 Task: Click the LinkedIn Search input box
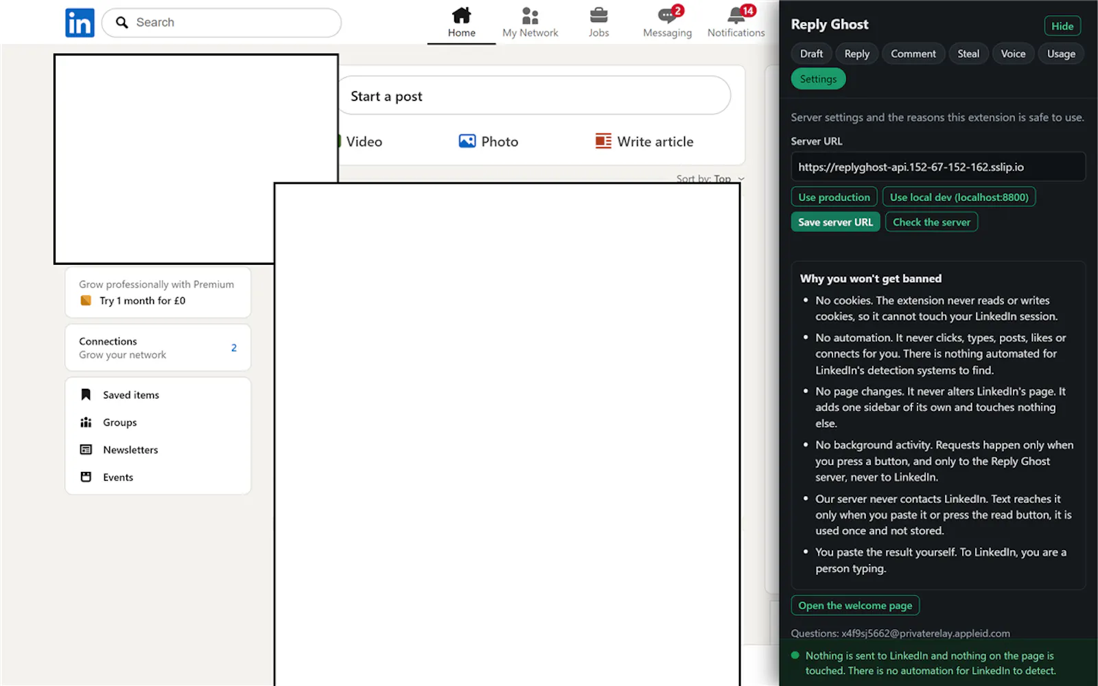pos(222,23)
